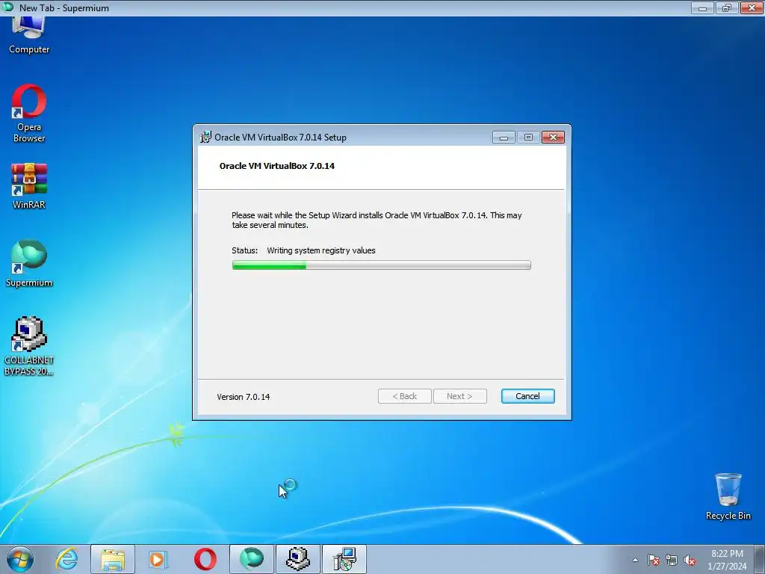
Task: Open network status icon in tray
Action: pyautogui.click(x=672, y=561)
